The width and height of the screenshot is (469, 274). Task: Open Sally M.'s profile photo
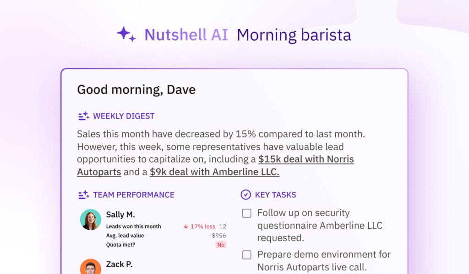click(x=90, y=221)
